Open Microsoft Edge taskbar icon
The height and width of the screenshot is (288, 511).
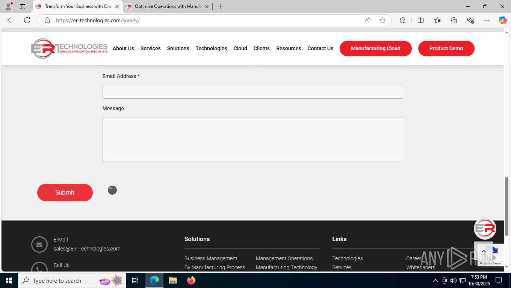(154, 280)
